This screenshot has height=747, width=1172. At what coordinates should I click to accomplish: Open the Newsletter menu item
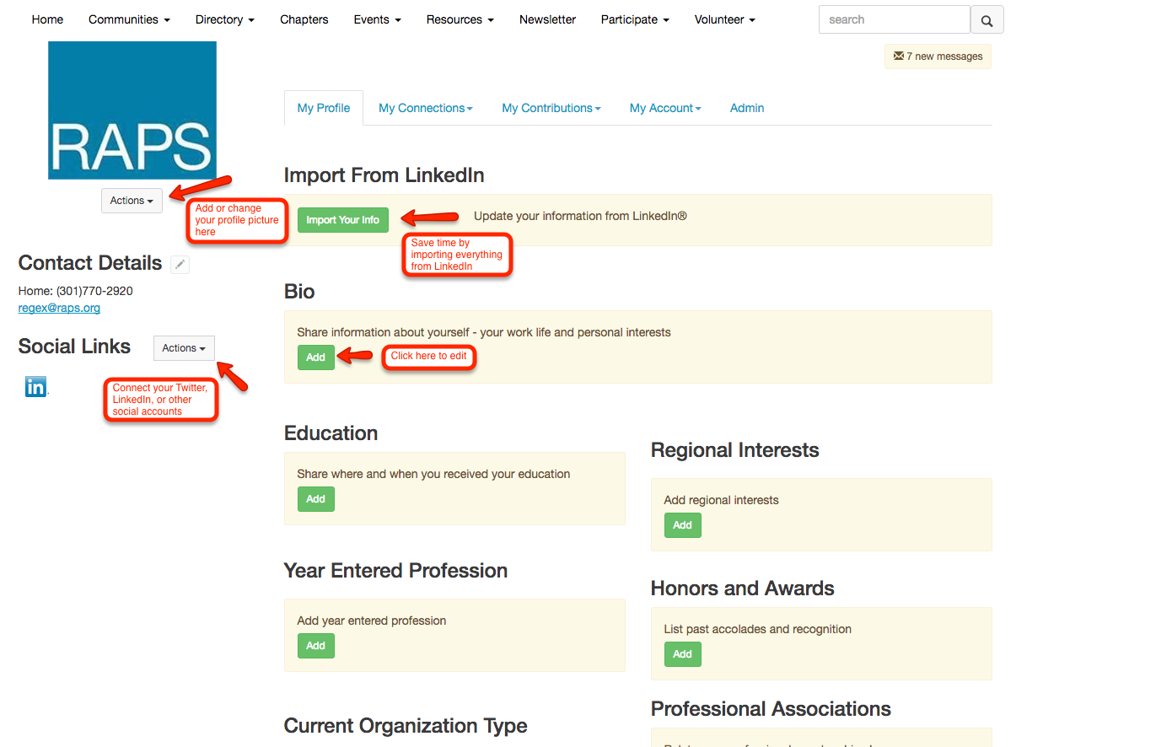point(547,19)
